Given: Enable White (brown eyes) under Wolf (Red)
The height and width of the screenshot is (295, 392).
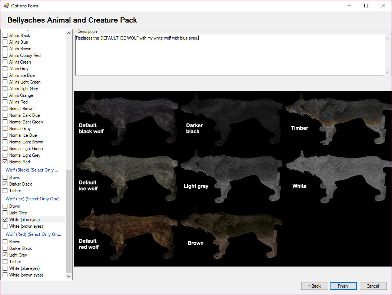Looking at the screenshot, I should 5,275.
